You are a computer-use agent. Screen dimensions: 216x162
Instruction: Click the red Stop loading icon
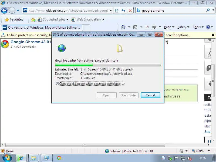130,11
